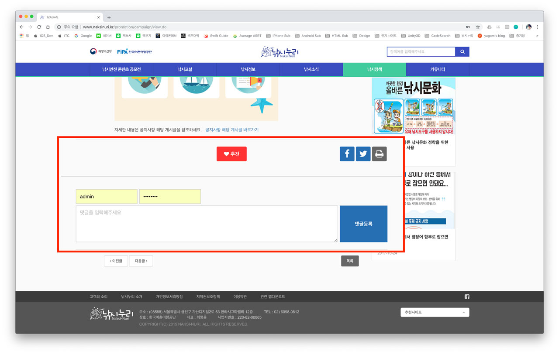This screenshot has height=354, width=559.
Task: Click the browser profile avatar
Action: click(x=528, y=27)
